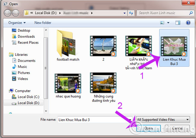The width and height of the screenshot is (196, 138).
Task: Click the Desktop icon in sidebar
Action: 14,30
